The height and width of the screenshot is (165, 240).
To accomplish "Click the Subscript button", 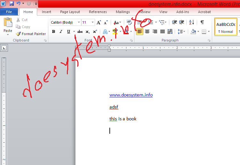I will click(88, 32).
